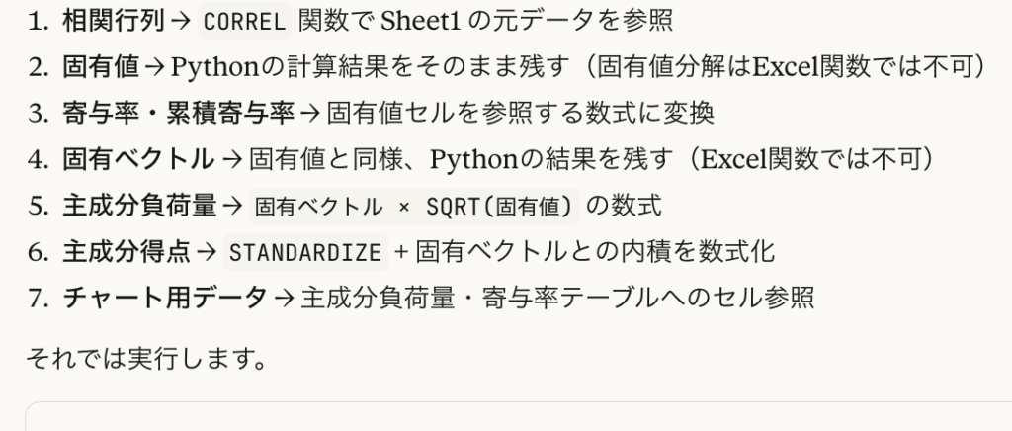The image size is (1012, 431).
Task: Click the bold heading 主成分負荷量
Action: 138,205
